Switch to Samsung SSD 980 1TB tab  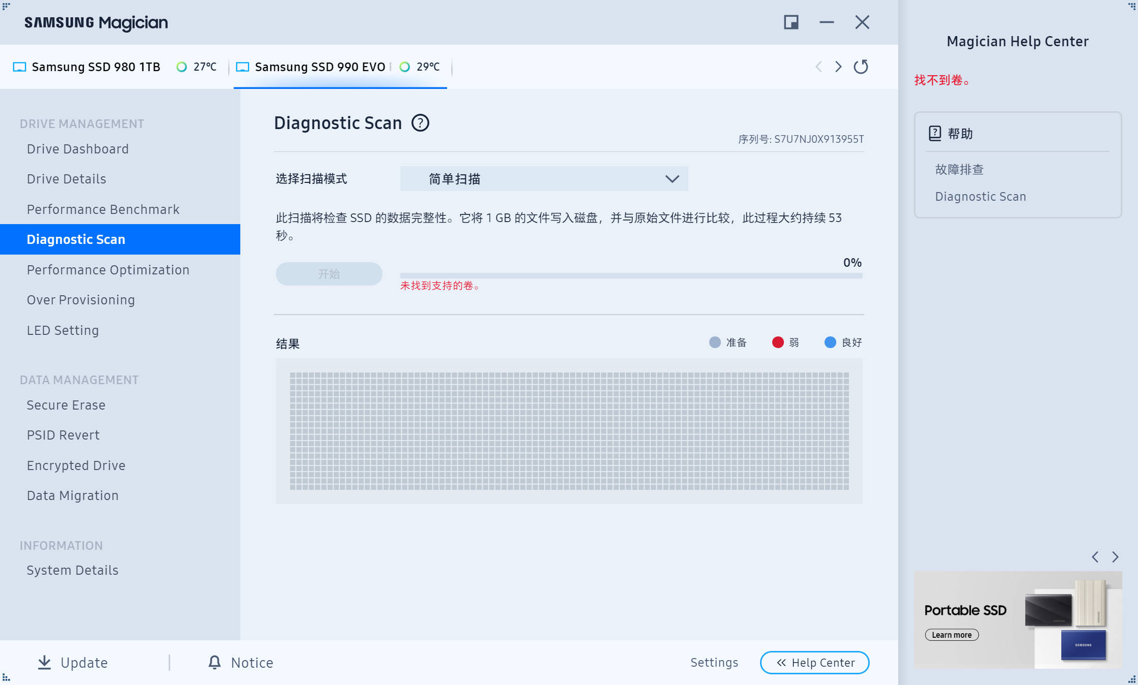(x=96, y=67)
